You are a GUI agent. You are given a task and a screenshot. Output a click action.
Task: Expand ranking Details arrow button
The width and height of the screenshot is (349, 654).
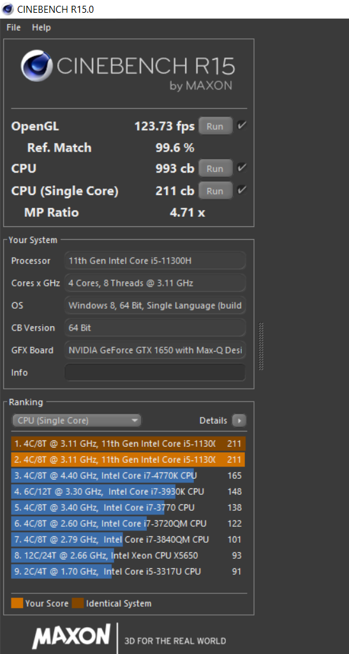[x=239, y=421]
